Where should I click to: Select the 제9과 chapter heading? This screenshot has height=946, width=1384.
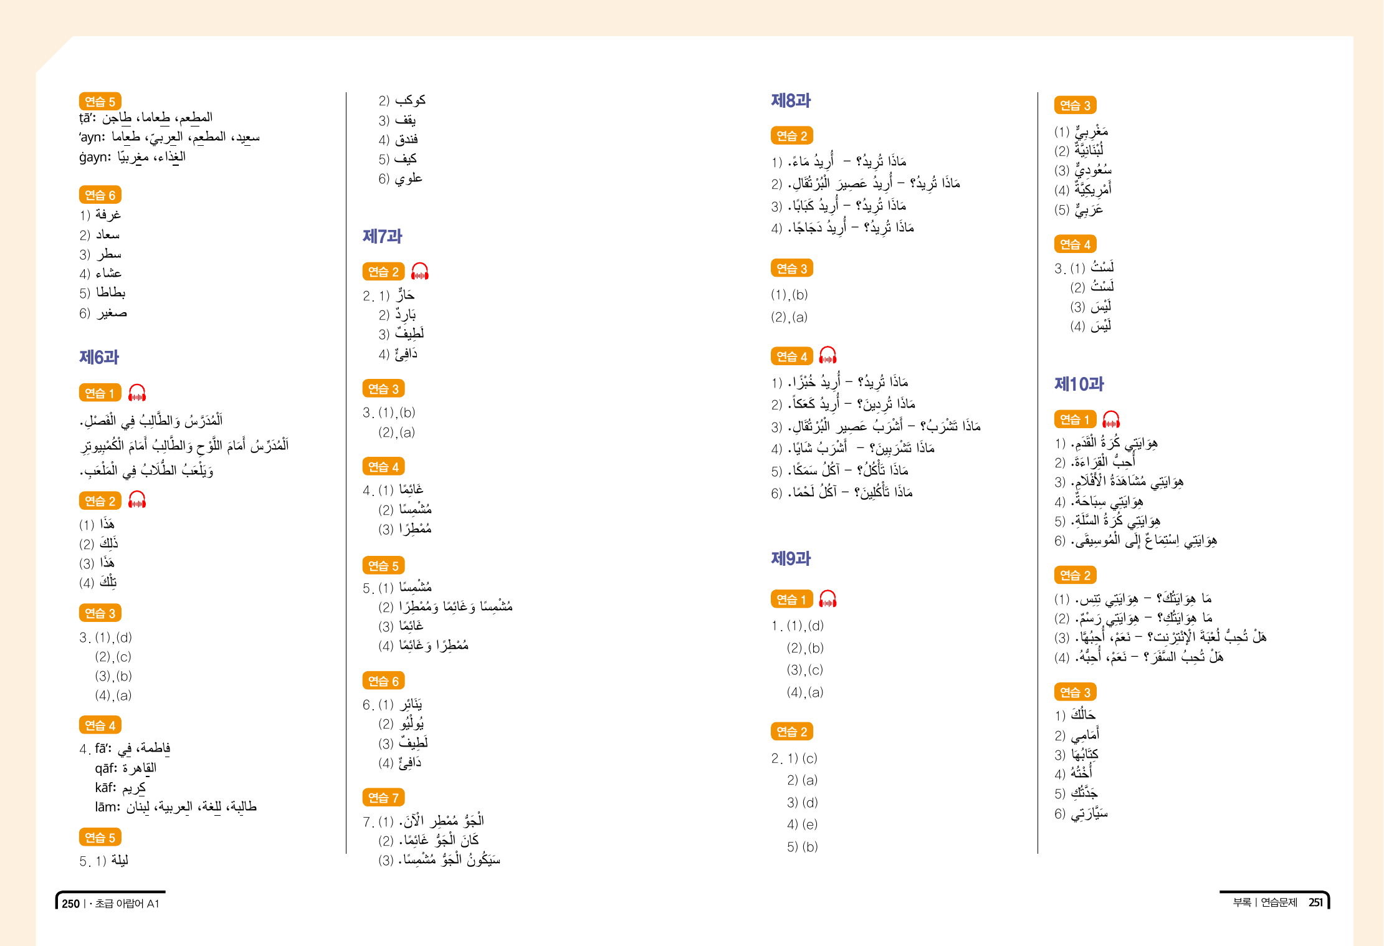point(791,558)
